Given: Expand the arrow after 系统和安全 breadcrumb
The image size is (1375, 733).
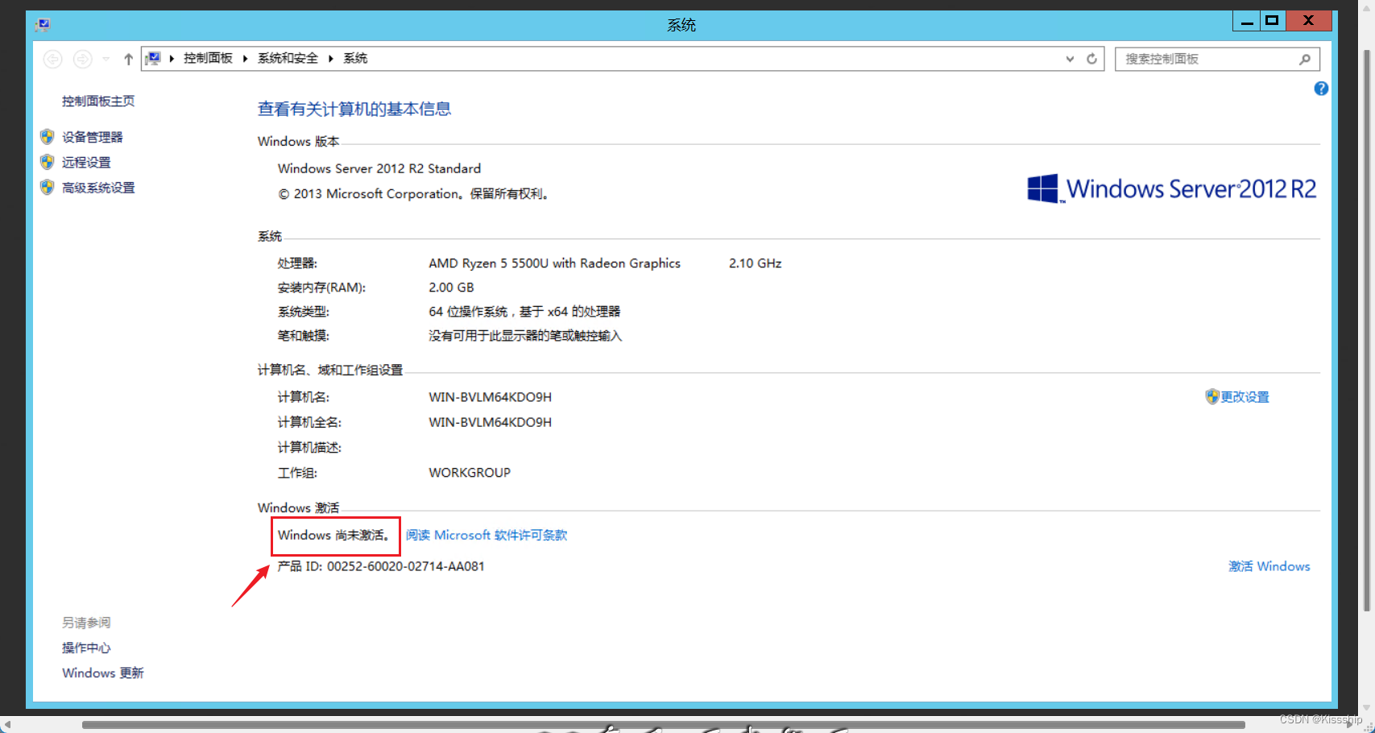Looking at the screenshot, I should [330, 58].
